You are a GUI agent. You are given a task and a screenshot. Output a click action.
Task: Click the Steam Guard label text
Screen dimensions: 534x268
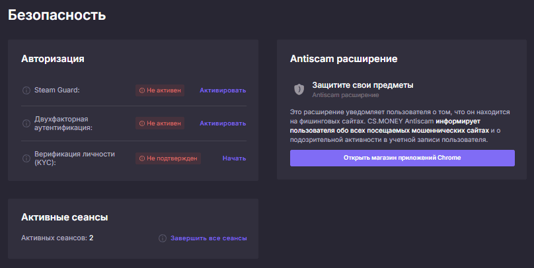57,90
